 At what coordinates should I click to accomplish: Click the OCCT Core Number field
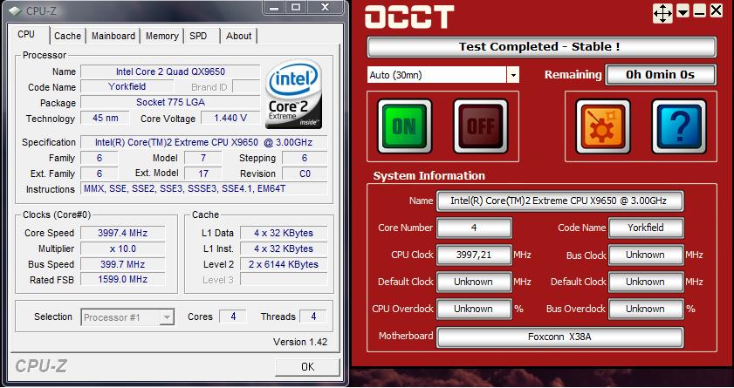[474, 228]
